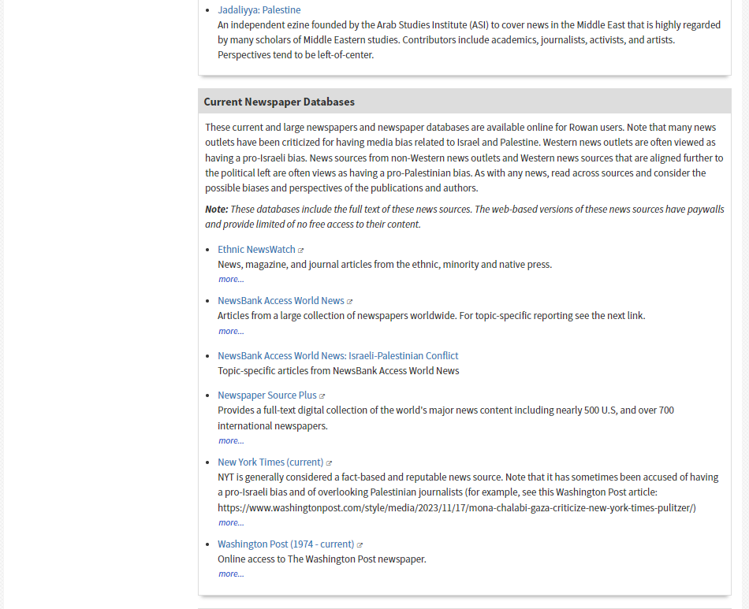Expand 'more...' under Newspaper Source Plus

231,441
